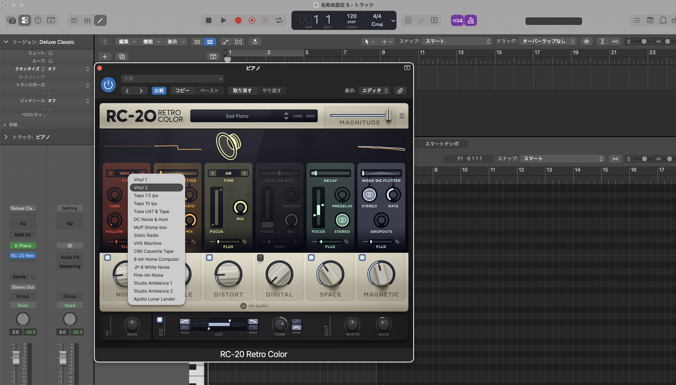Click the Sad Piano preset name field
Viewport: 676px width, 385px height.
[x=237, y=116]
